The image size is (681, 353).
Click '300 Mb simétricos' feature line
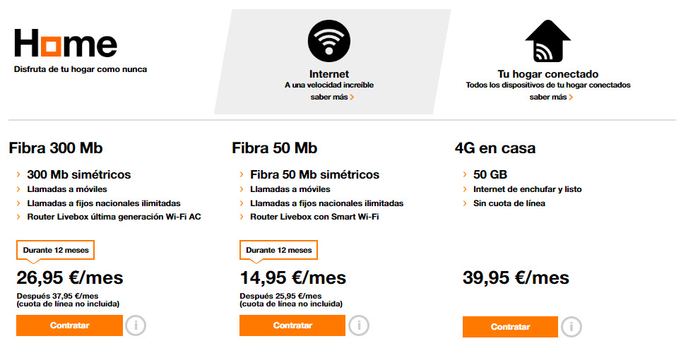78,174
